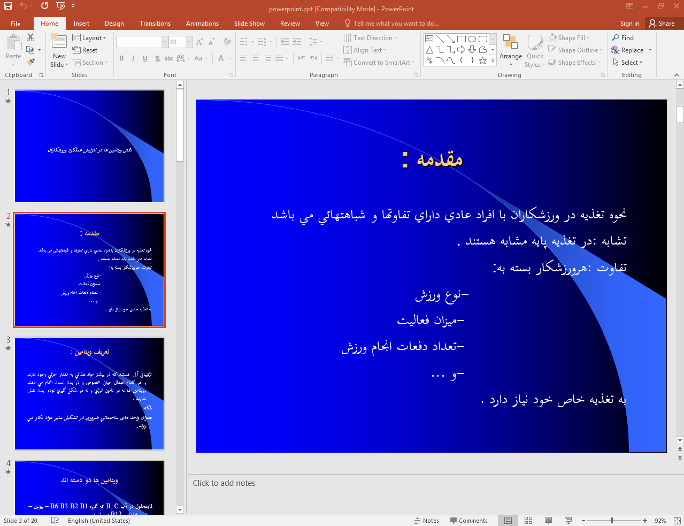Align text to center icon
Image resolution: width=684 pixels, height=526 pixels.
(x=256, y=58)
